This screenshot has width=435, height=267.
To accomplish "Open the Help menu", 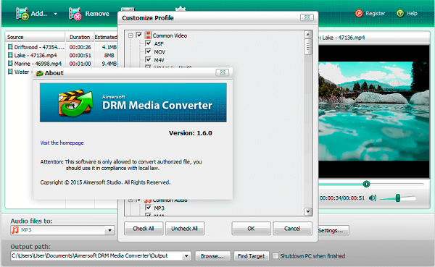I will click(x=407, y=13).
